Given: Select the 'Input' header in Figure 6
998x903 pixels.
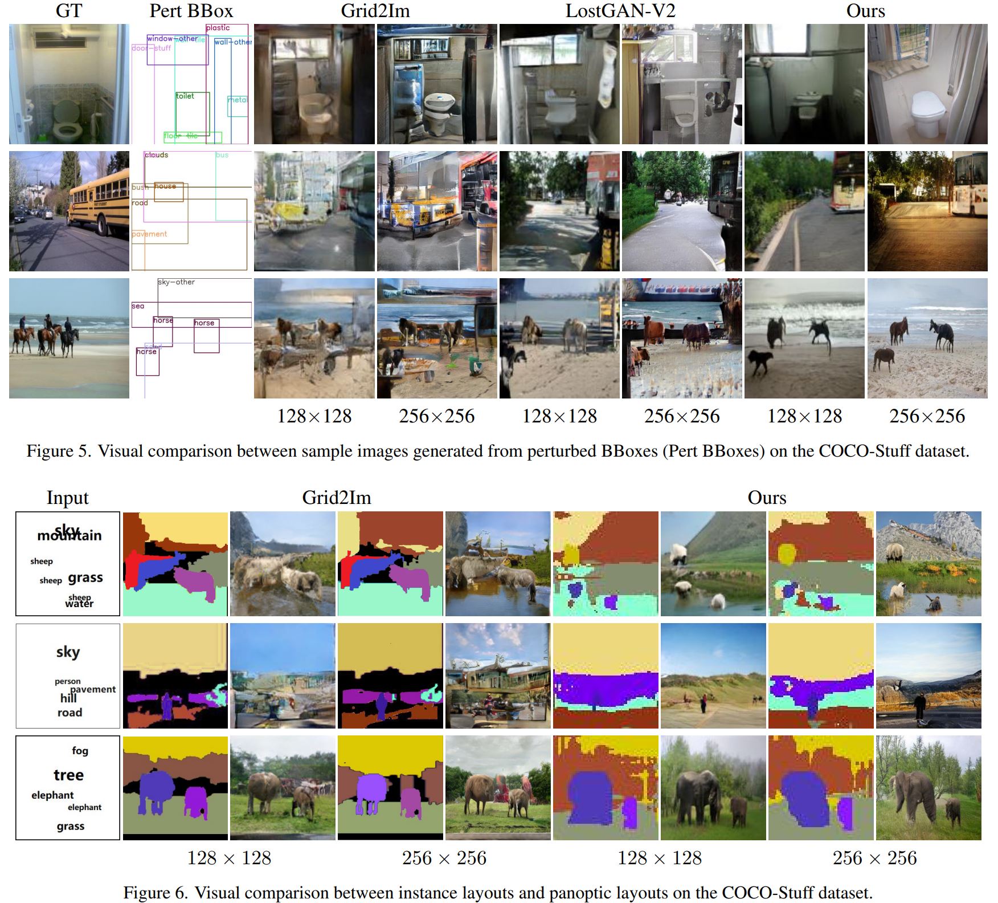Looking at the screenshot, I should point(68,498).
